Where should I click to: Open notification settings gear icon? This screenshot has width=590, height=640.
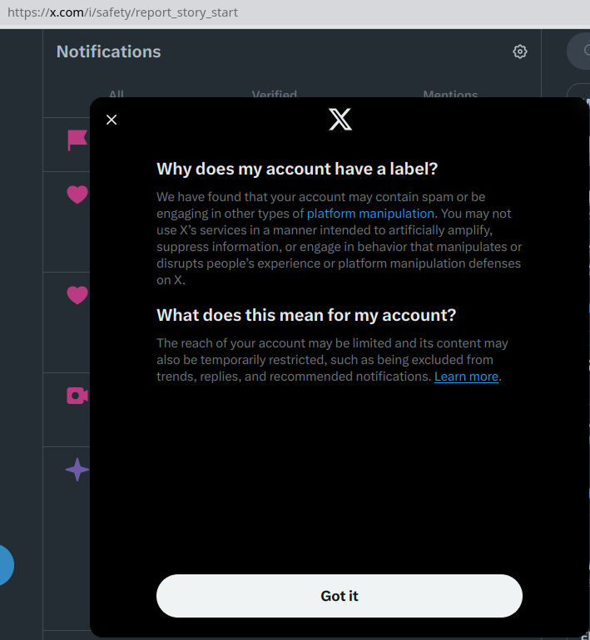coord(520,52)
